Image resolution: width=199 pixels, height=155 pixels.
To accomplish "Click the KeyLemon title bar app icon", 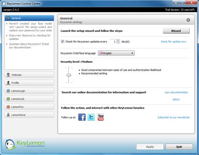I will click(x=4, y=3).
